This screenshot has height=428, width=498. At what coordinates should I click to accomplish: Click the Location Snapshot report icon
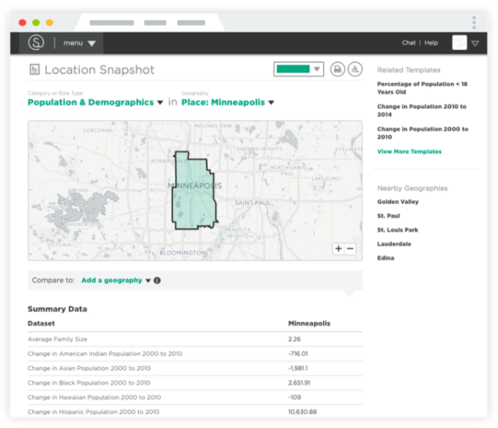pos(35,69)
